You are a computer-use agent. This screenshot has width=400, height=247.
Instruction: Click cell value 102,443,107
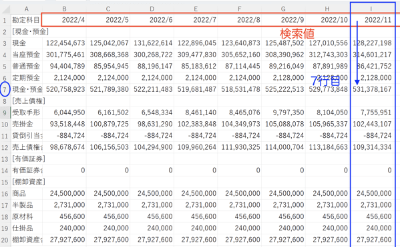371,124
